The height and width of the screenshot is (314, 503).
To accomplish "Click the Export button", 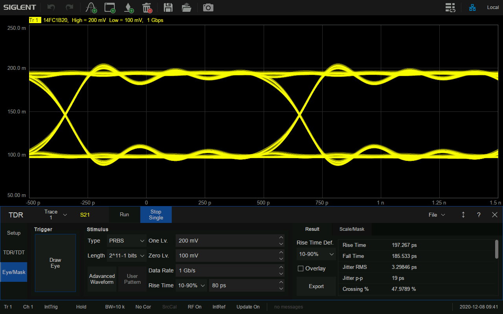I will (316, 286).
